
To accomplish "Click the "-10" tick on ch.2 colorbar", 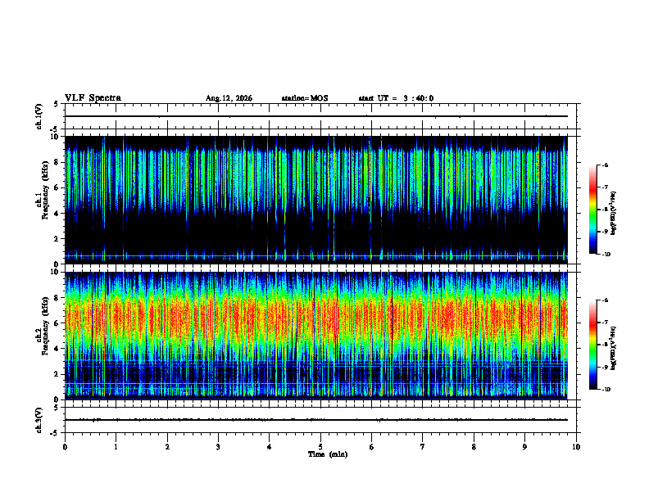I will click(x=606, y=390).
